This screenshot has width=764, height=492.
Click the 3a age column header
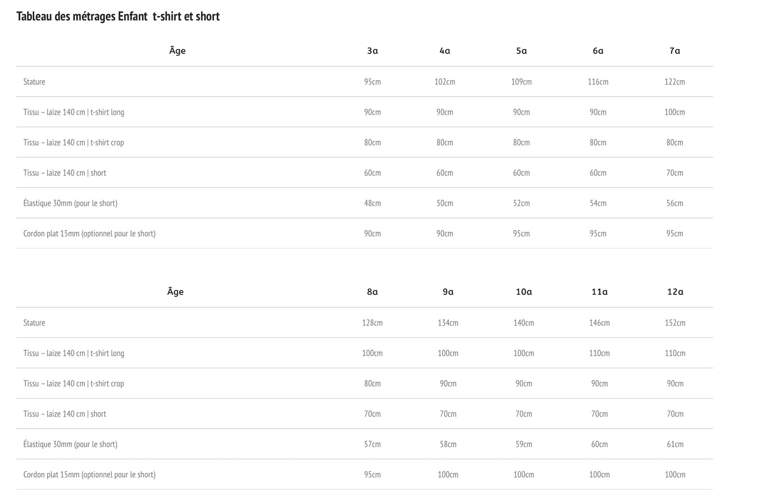pos(372,51)
